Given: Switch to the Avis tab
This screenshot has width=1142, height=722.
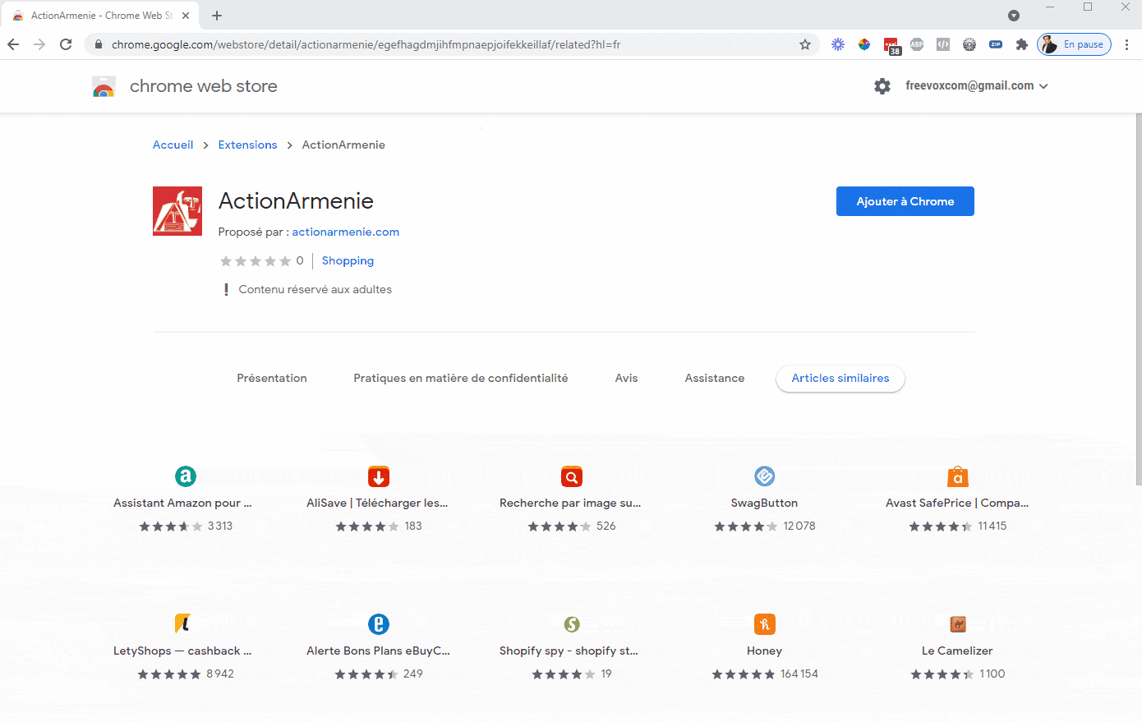Looking at the screenshot, I should tap(627, 378).
